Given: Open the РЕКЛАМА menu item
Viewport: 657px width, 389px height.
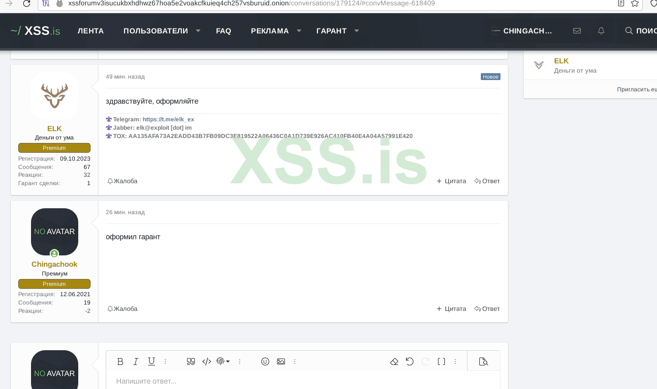Looking at the screenshot, I should coord(270,30).
